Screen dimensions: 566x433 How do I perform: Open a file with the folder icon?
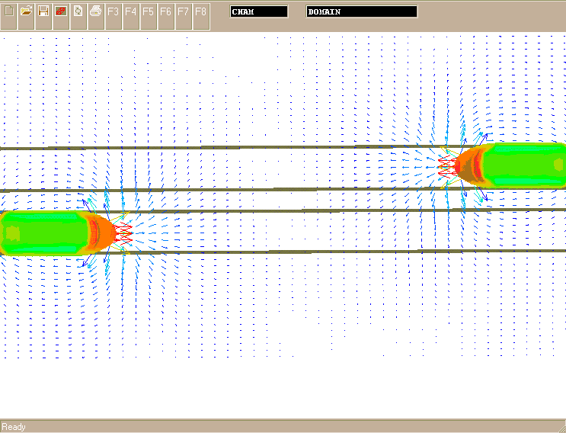pyautogui.click(x=26, y=12)
